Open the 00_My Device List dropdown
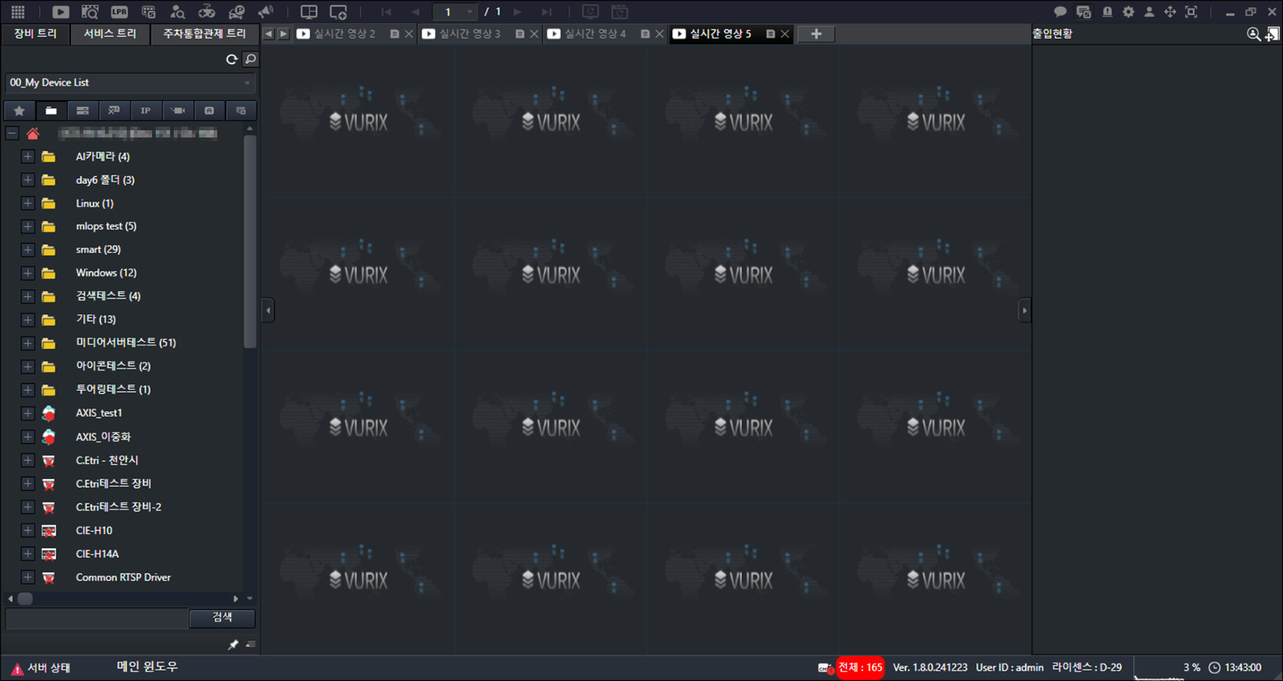The height and width of the screenshot is (681, 1283). coord(130,83)
